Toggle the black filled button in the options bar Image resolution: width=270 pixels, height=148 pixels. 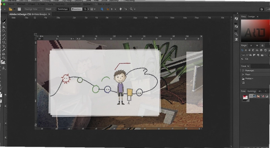(x=63, y=9)
